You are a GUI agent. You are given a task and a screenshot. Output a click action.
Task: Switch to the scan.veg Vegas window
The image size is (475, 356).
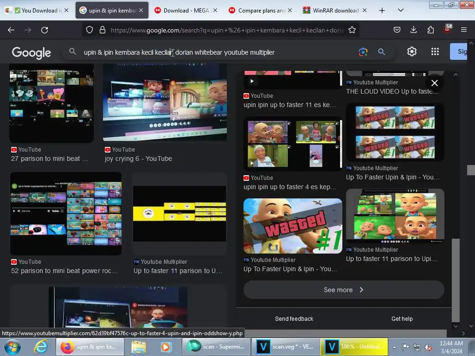point(285,347)
